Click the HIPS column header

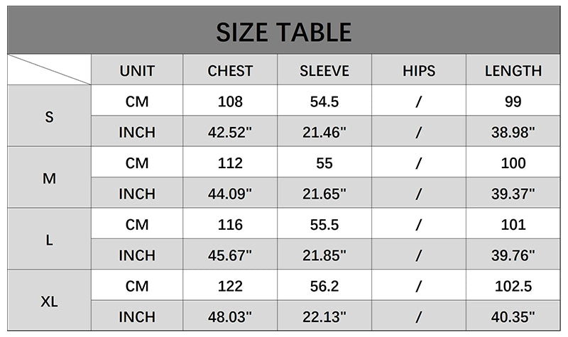point(419,71)
